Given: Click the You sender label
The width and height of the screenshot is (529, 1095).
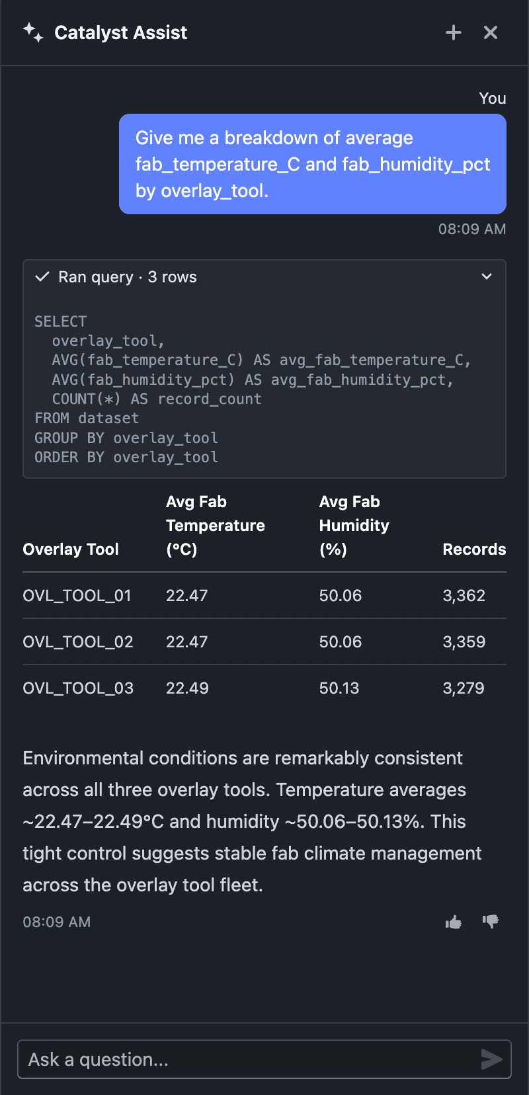Looking at the screenshot, I should pyautogui.click(x=493, y=99).
